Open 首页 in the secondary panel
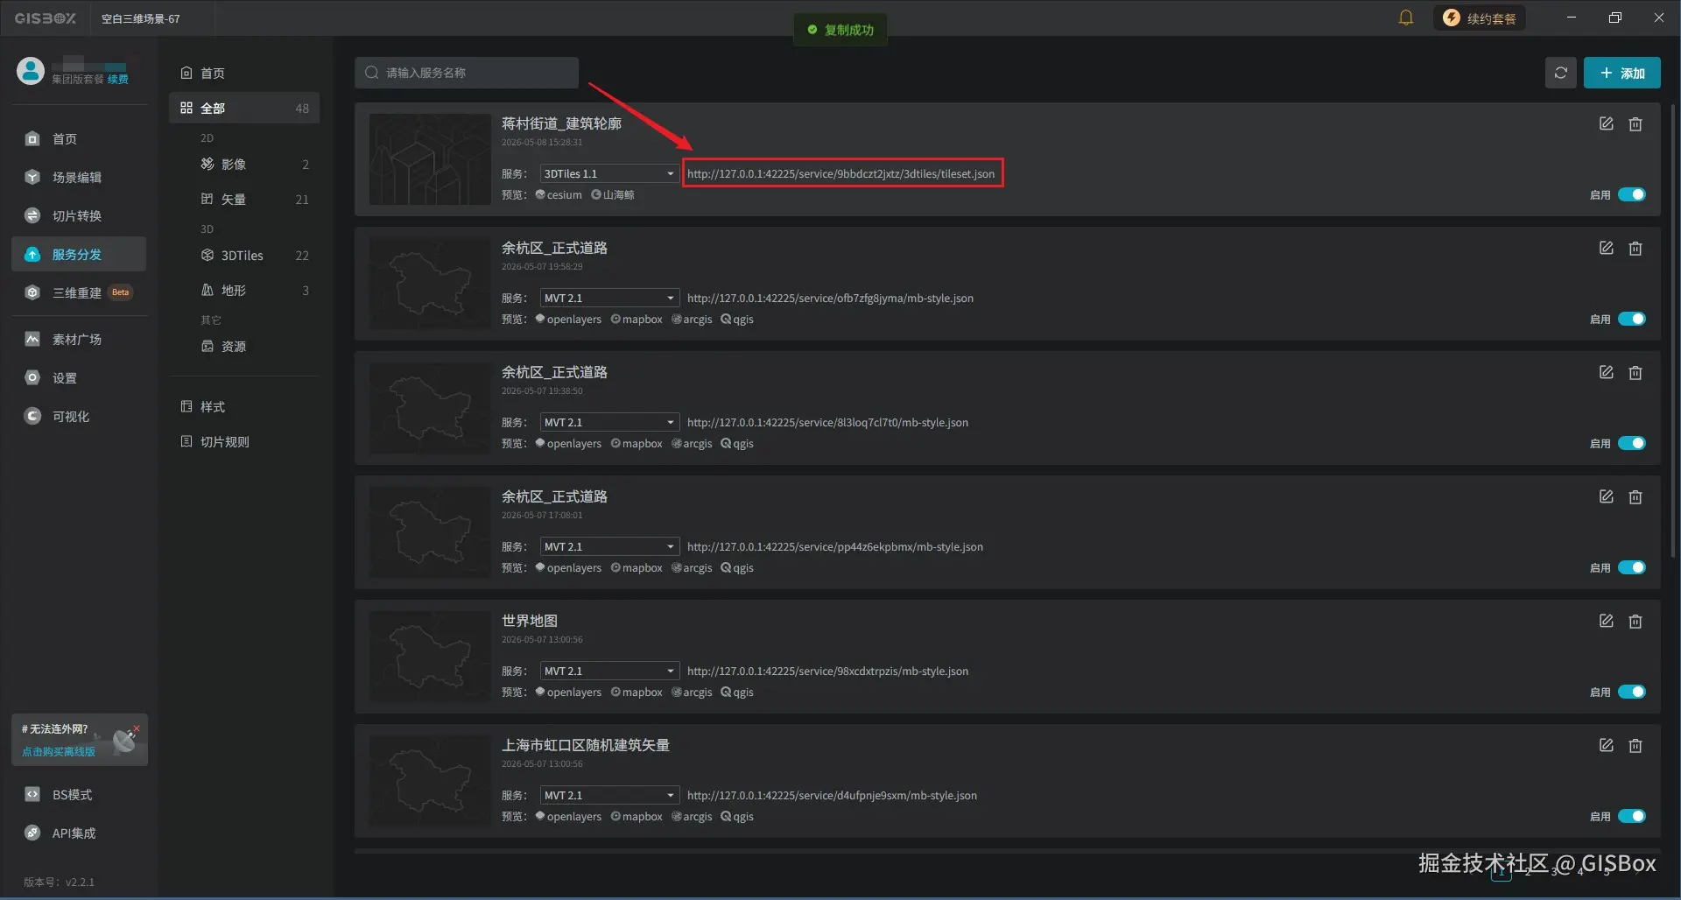 [244, 73]
